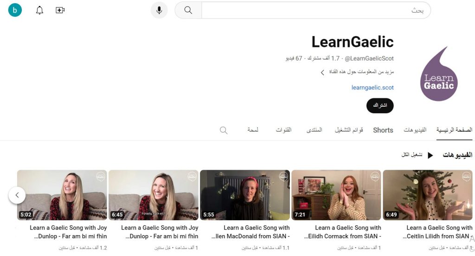Open the 5:02 Joy Dunlop video thumbnail
The width and height of the screenshot is (475, 256).
coord(62,195)
